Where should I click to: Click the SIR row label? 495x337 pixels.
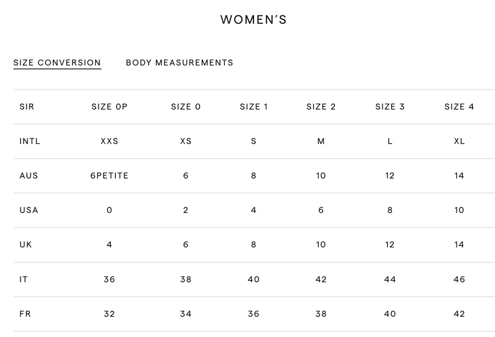tap(27, 107)
